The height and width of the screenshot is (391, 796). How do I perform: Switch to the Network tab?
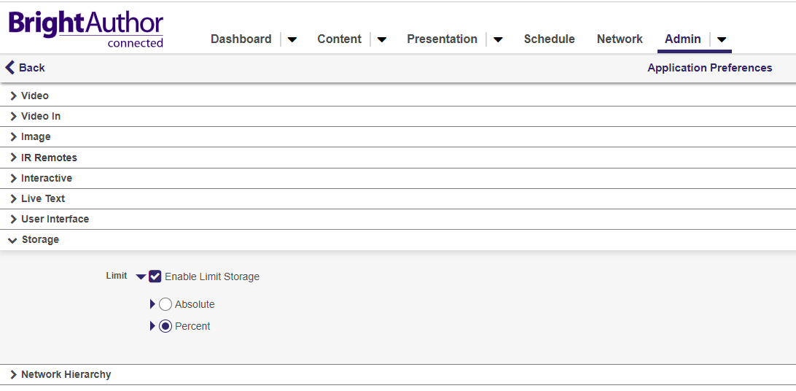pyautogui.click(x=620, y=39)
